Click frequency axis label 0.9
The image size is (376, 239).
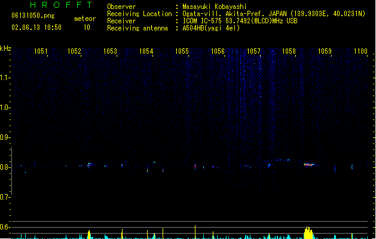[x=5, y=137]
